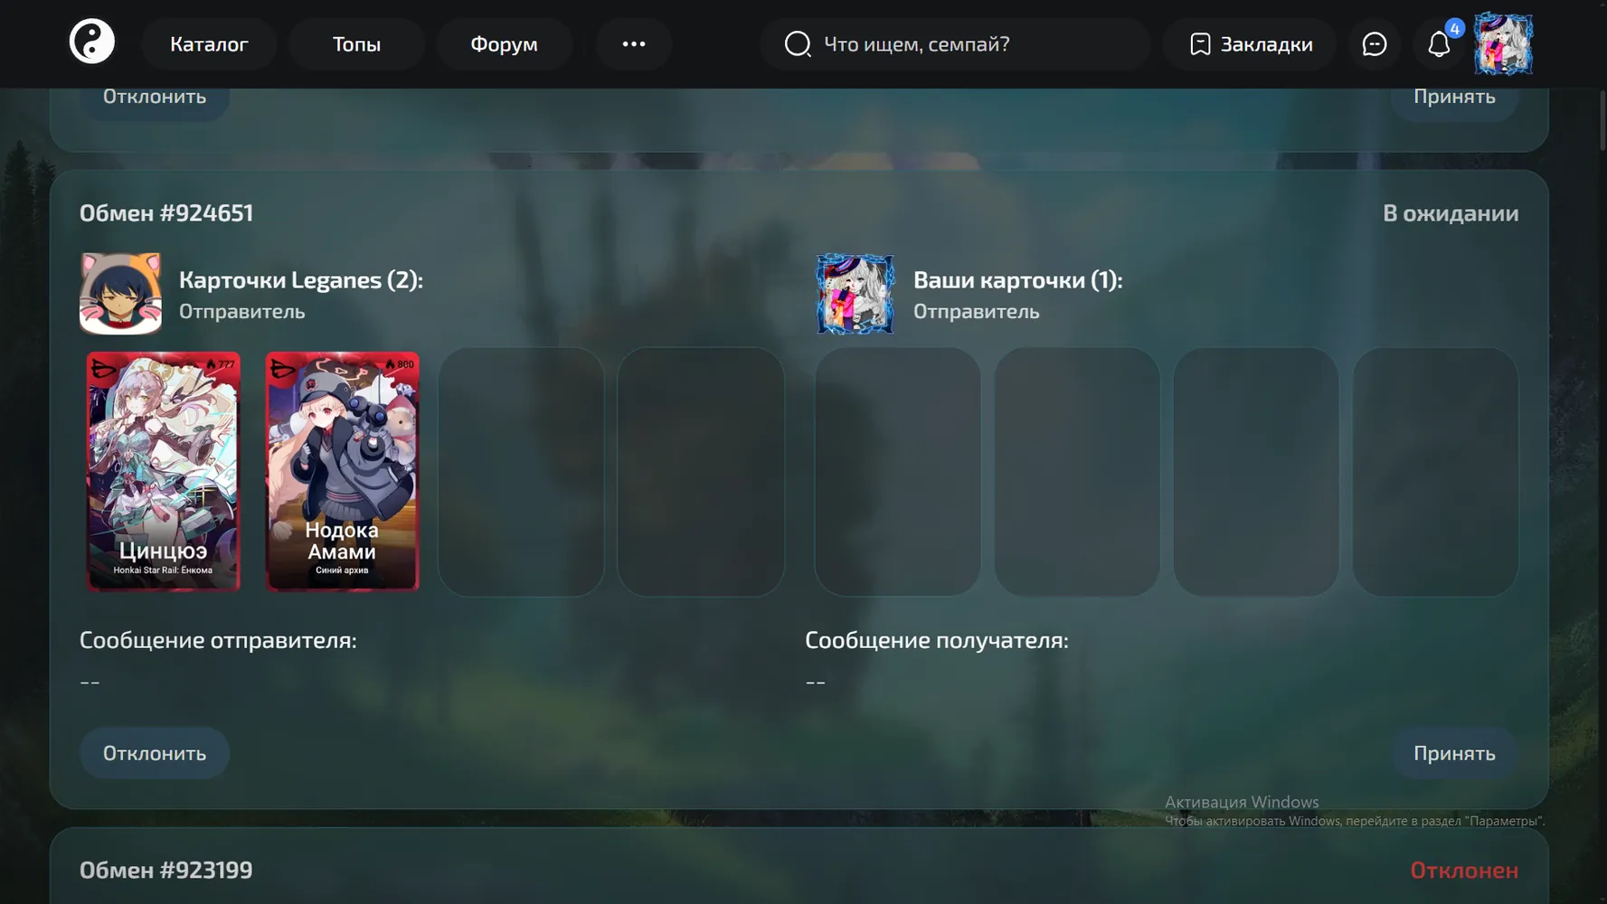The width and height of the screenshot is (1607, 904).
Task: Open the notifications bell
Action: 1439,43
